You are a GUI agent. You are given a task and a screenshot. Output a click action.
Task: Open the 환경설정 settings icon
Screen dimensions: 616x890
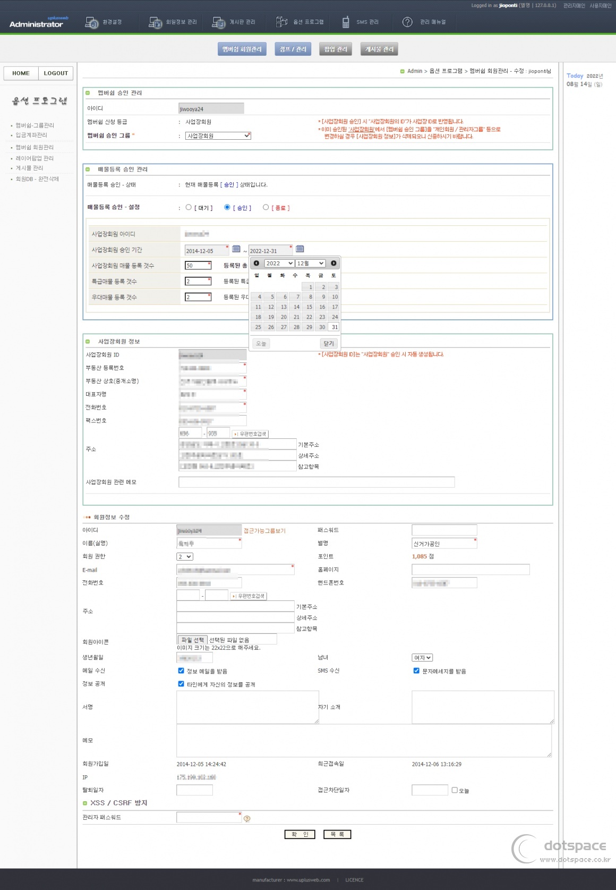(92, 22)
